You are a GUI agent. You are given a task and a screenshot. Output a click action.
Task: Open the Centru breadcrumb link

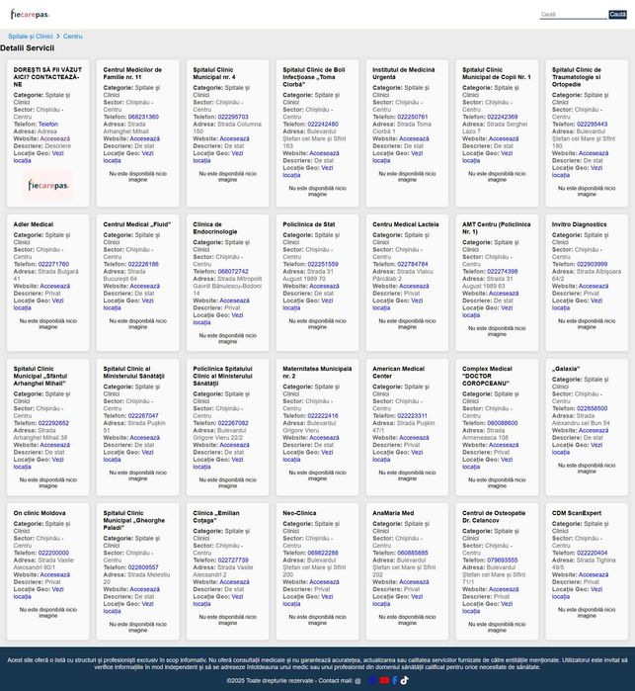pyautogui.click(x=73, y=37)
